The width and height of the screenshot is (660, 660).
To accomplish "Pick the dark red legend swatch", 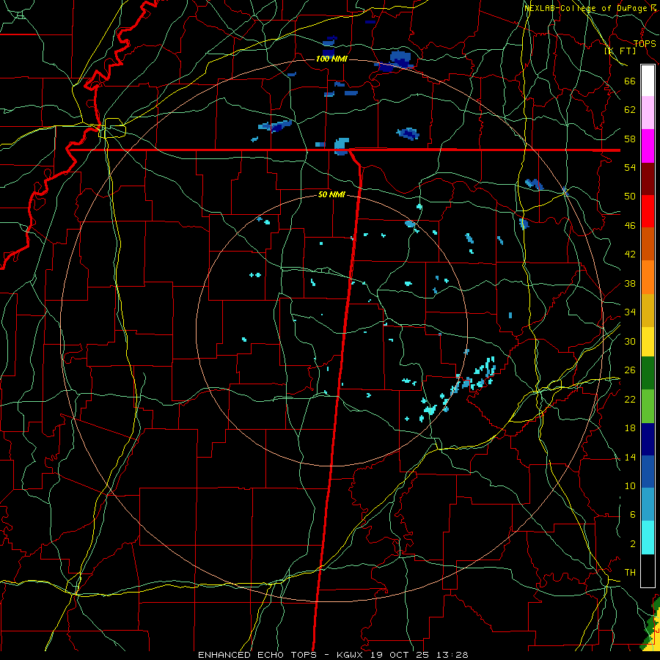I will pyautogui.click(x=648, y=179).
